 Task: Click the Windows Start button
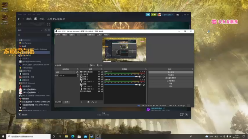coord(3,137)
